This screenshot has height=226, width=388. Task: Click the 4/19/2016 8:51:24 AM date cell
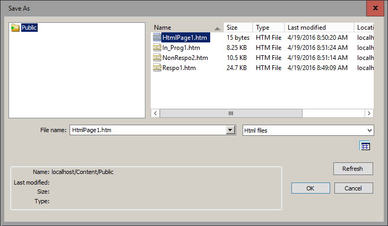click(317, 48)
